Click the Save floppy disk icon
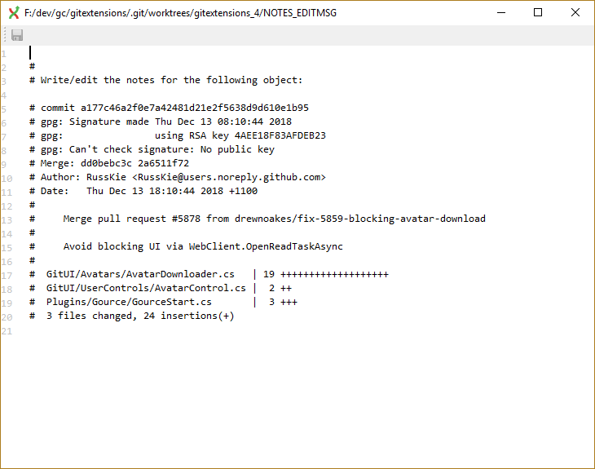Image resolution: width=595 pixels, height=469 pixels. tap(17, 35)
